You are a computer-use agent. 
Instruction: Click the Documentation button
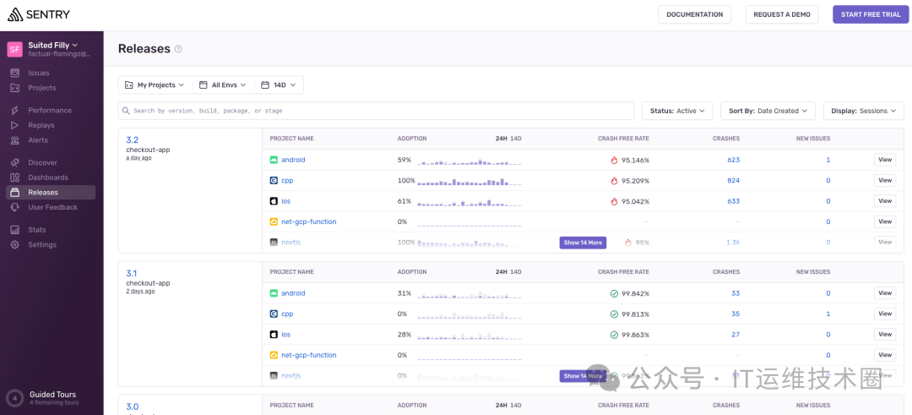(694, 14)
